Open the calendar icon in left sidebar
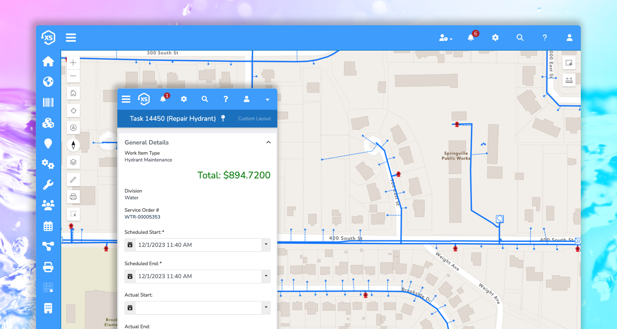This screenshot has width=617, height=329. [x=48, y=226]
